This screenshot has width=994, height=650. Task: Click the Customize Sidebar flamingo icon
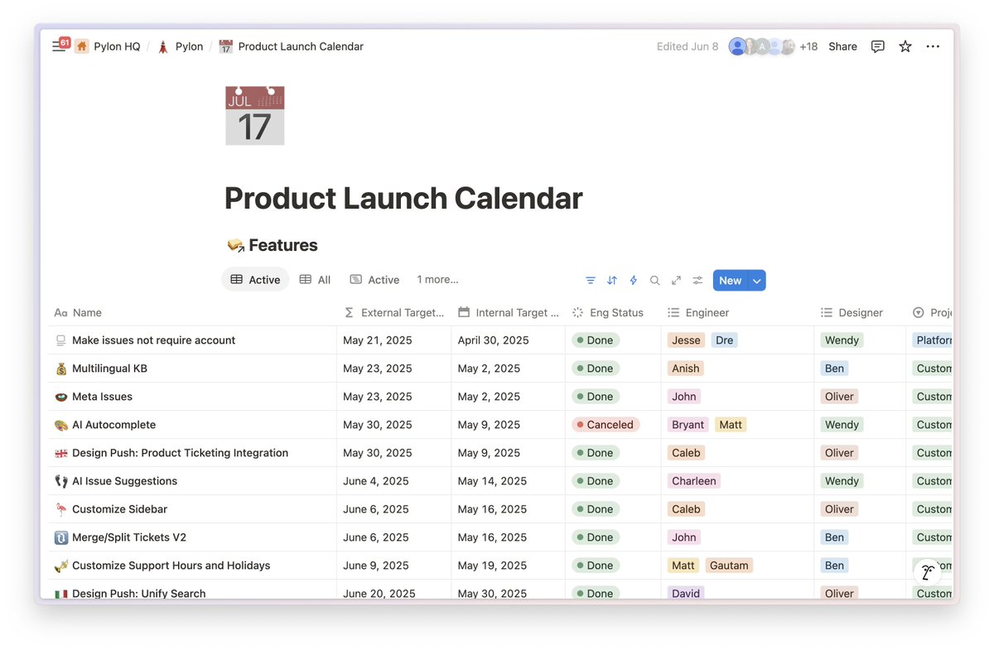tap(60, 509)
